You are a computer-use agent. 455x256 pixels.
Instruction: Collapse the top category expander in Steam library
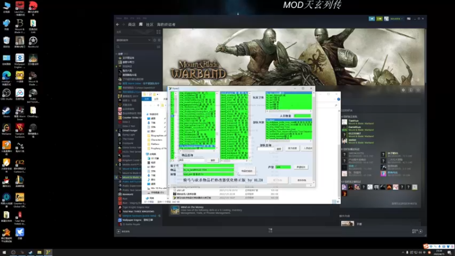tap(117, 53)
